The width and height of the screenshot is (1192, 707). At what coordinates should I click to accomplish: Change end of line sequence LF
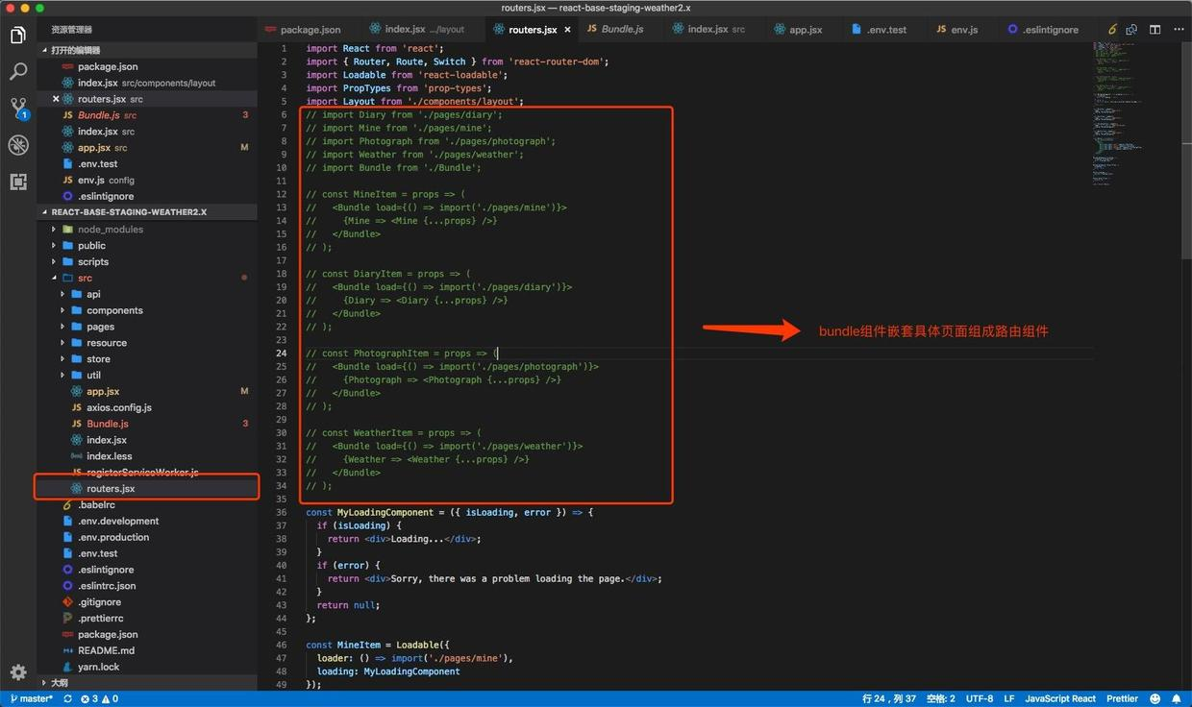point(1009,699)
